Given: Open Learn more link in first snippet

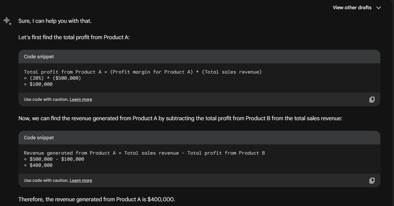Looking at the screenshot, I should [x=81, y=99].
